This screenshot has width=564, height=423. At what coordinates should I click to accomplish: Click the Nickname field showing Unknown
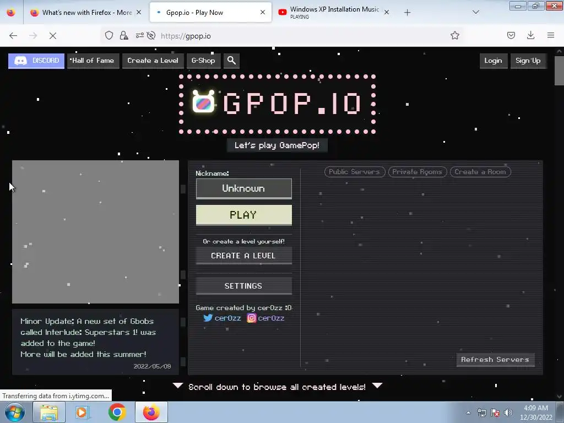tap(244, 188)
